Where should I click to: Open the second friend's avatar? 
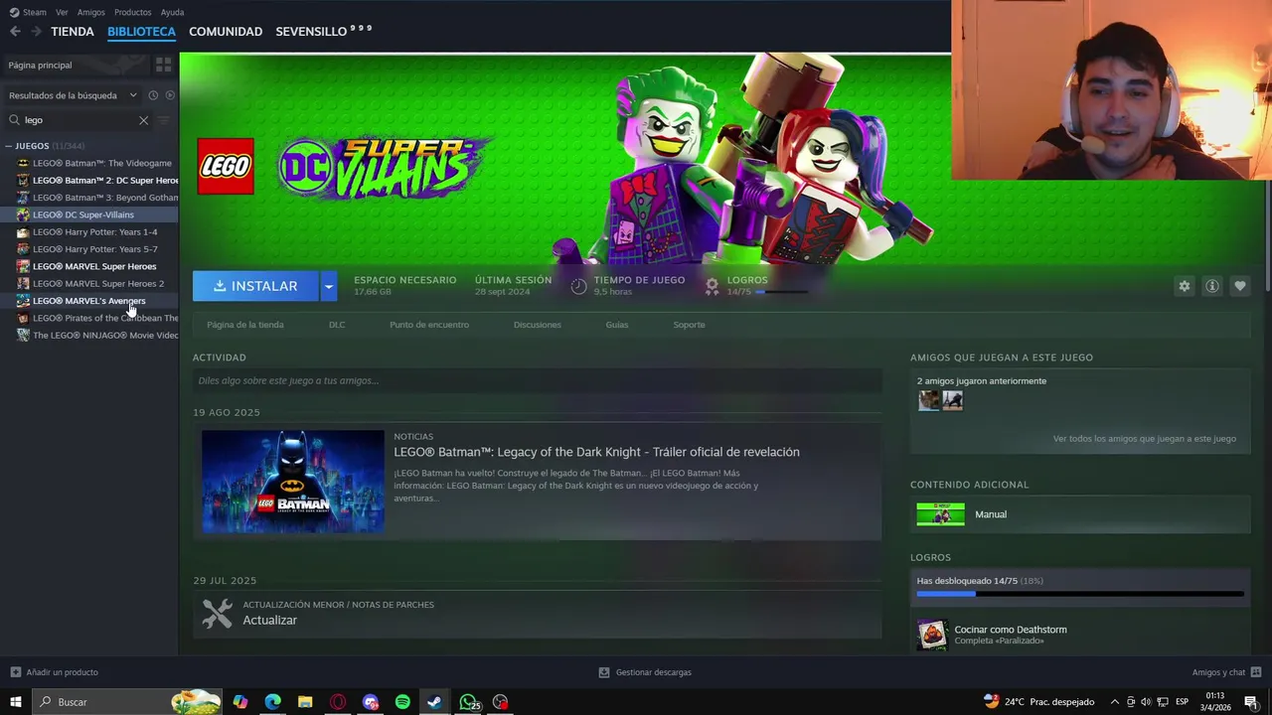coord(952,400)
